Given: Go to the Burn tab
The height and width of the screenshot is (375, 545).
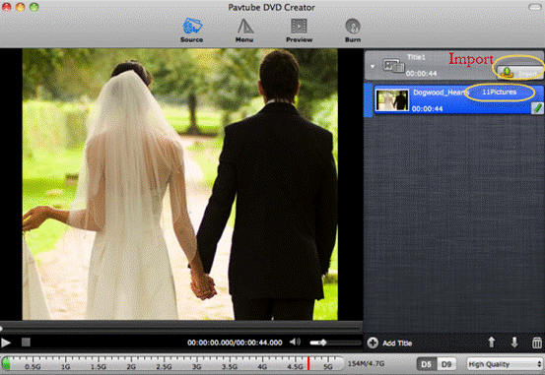Looking at the screenshot, I should point(353,31).
